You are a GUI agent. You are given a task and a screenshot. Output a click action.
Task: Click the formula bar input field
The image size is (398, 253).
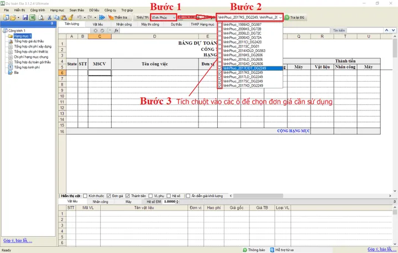click(x=226, y=30)
